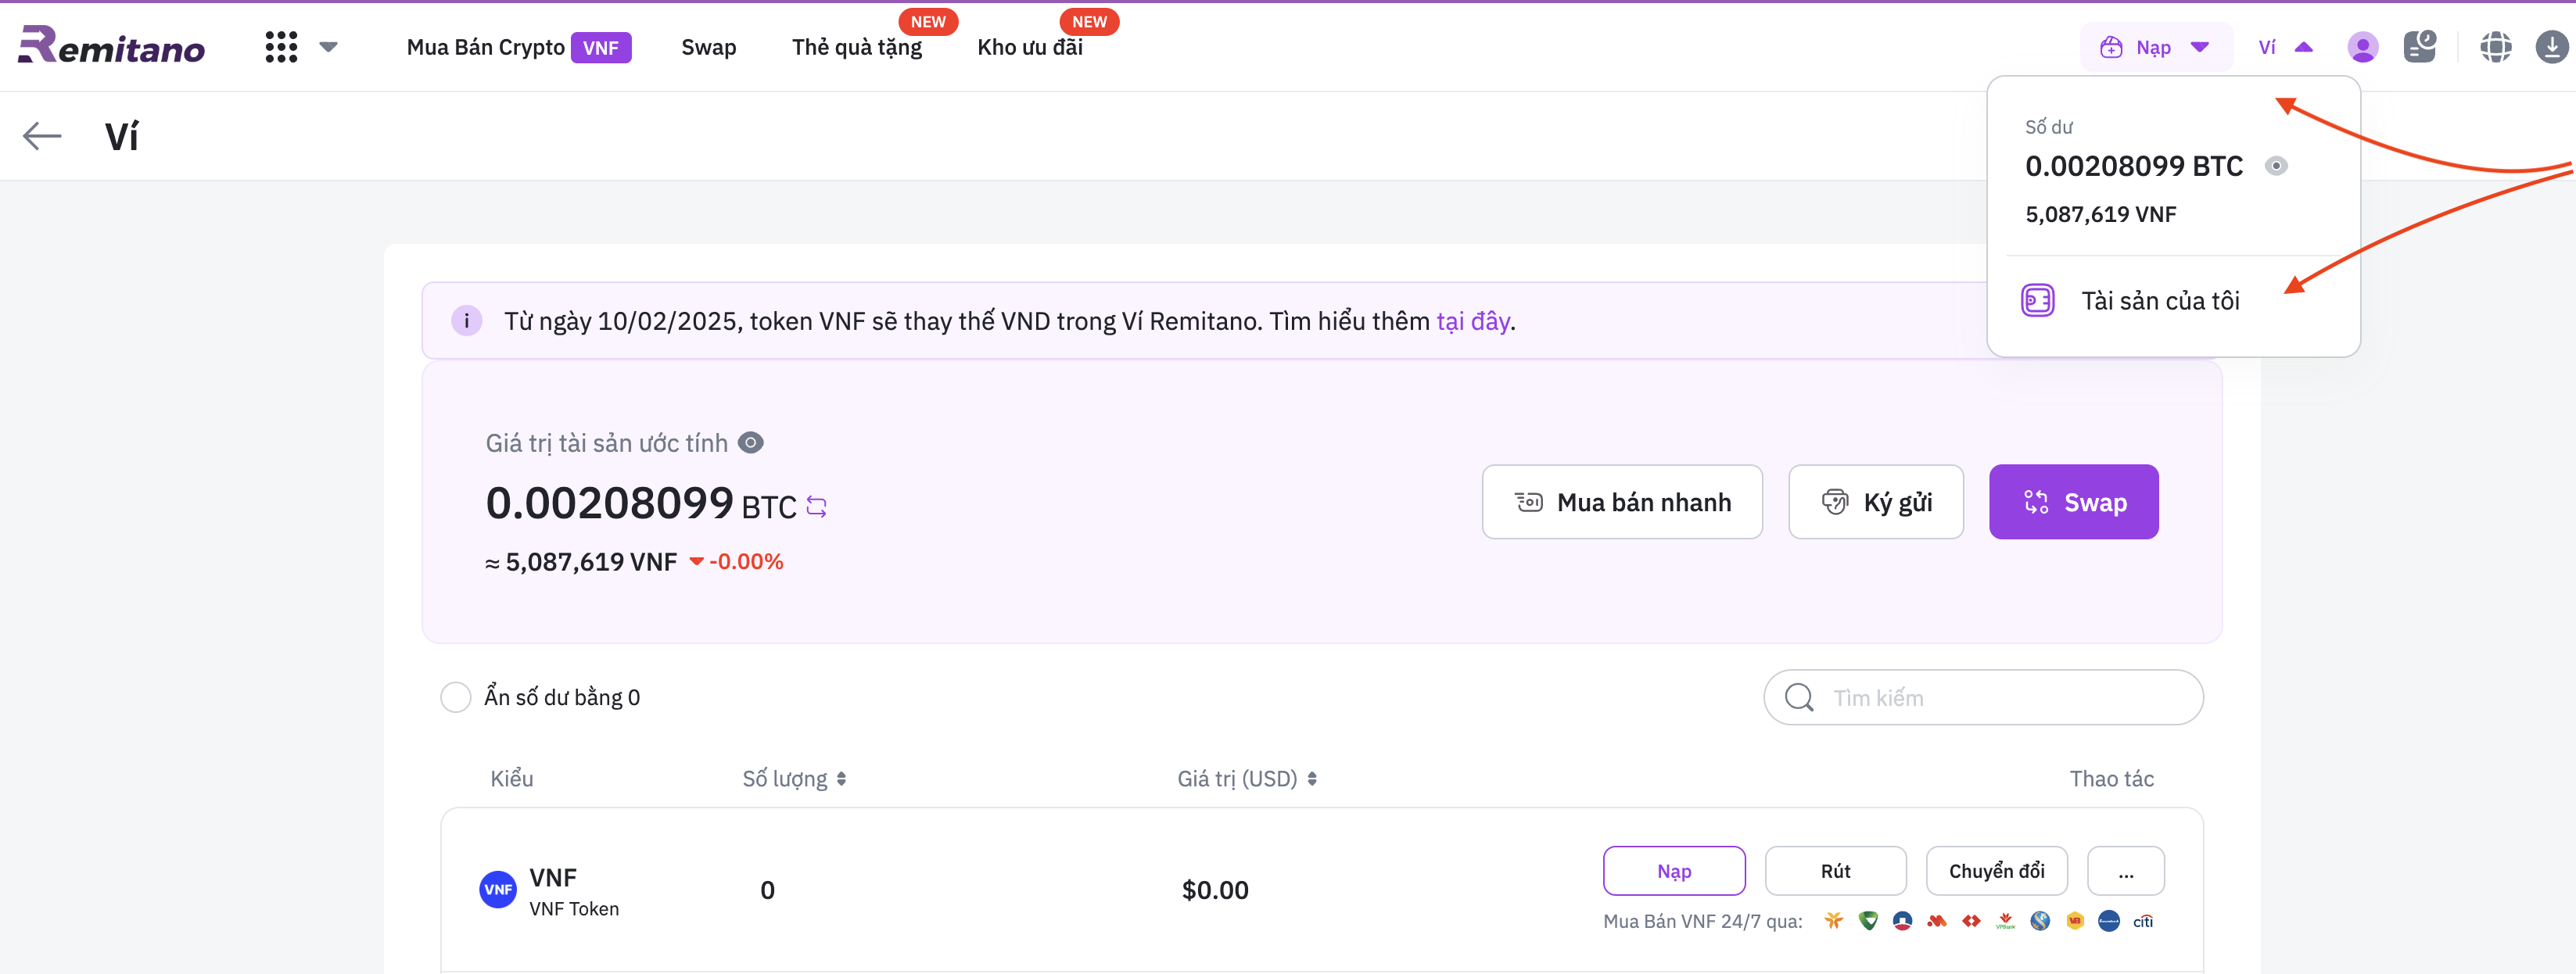The height and width of the screenshot is (974, 2576).
Task: Enable 'Ẩn số dư bằng 0' option
Action: pyautogui.click(x=456, y=697)
